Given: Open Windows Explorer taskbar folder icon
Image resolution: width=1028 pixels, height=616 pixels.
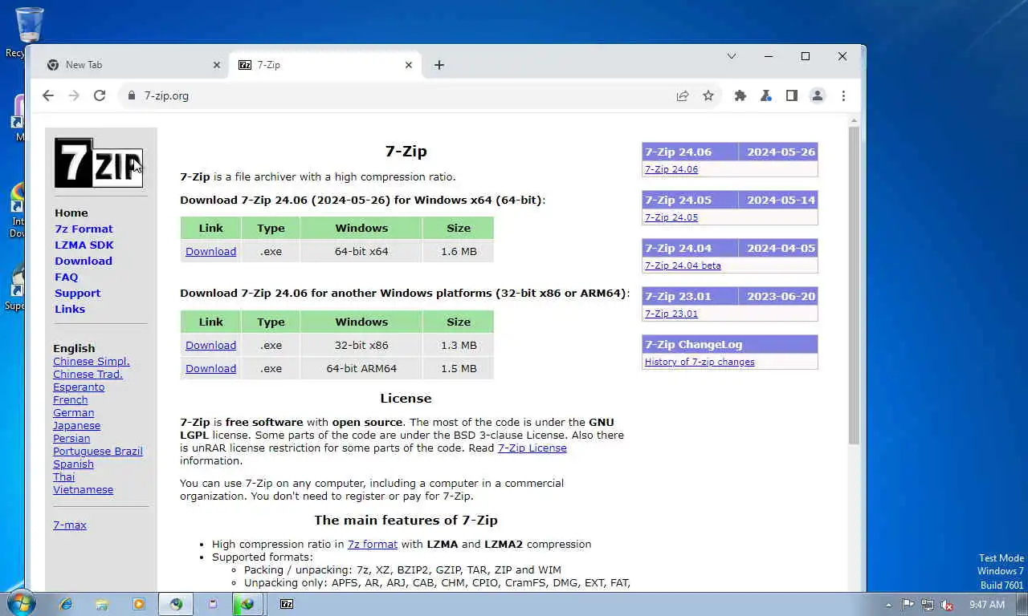Looking at the screenshot, I should (x=102, y=604).
